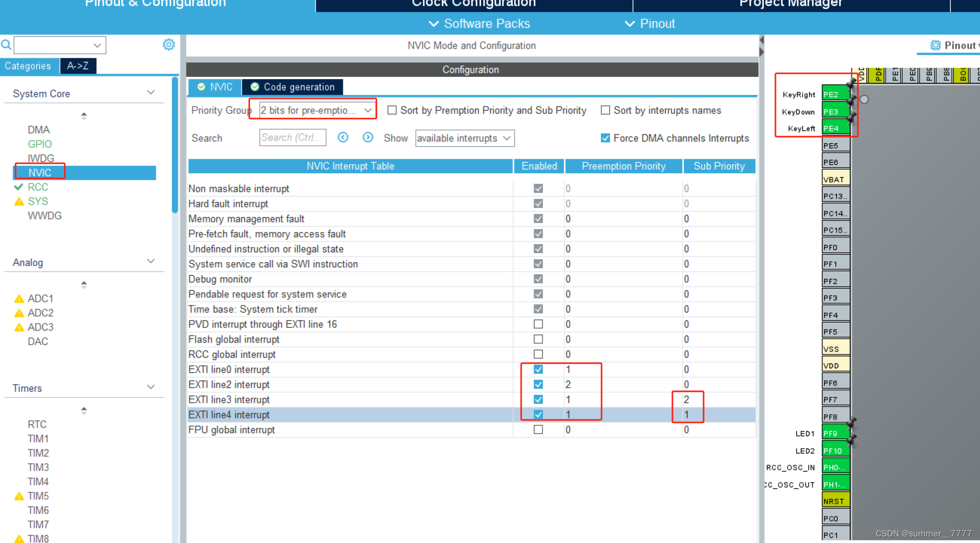Click the Pinout view chip icon
This screenshot has height=543, width=980.
(x=935, y=45)
